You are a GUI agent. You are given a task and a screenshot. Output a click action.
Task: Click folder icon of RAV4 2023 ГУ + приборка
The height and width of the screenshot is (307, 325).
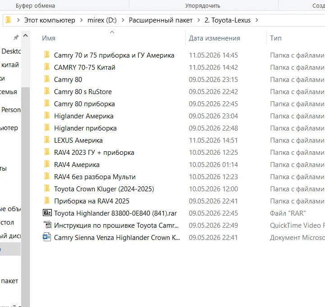click(x=47, y=152)
